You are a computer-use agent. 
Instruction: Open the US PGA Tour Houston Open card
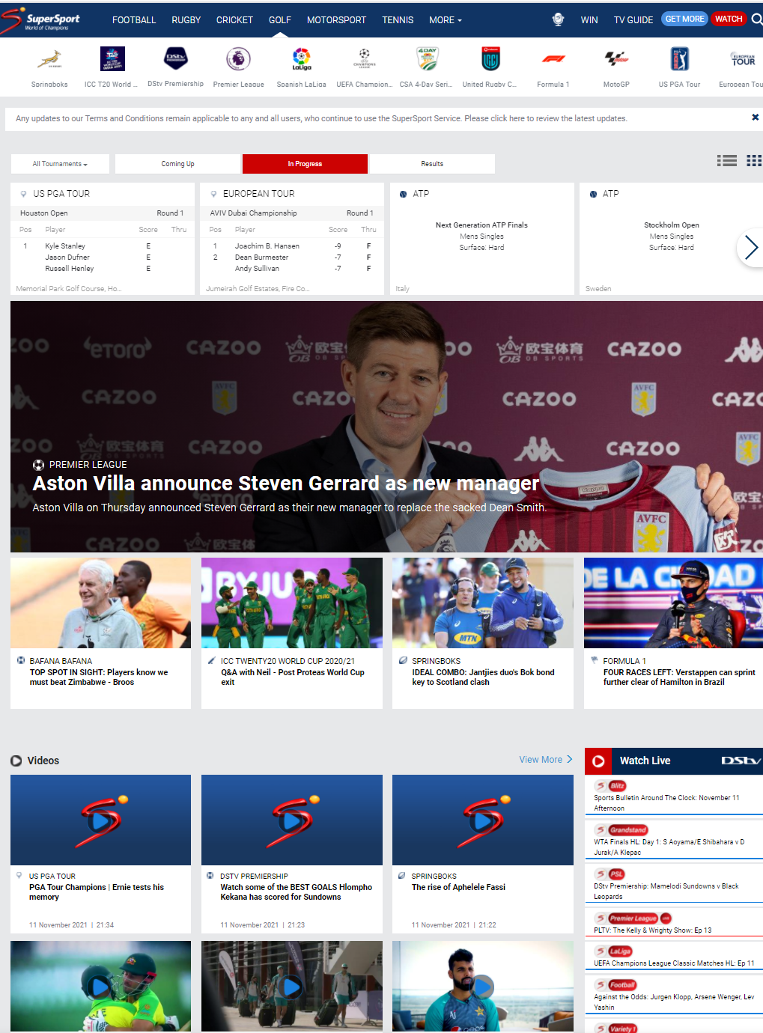pyautogui.click(x=103, y=239)
